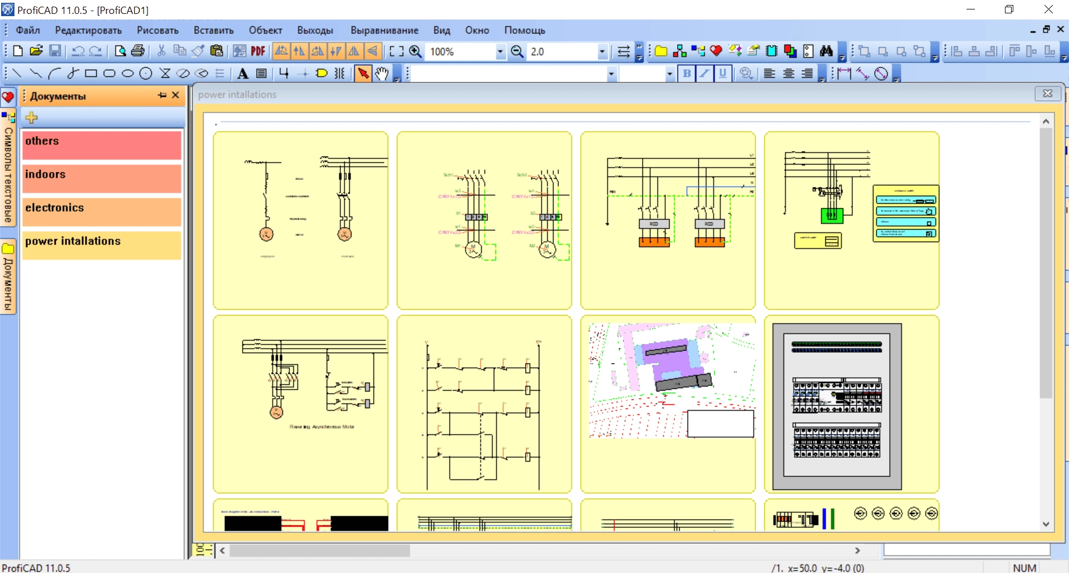This screenshot has height=573, width=1069.
Task: Open the site plan map thumbnail
Action: [x=668, y=404]
